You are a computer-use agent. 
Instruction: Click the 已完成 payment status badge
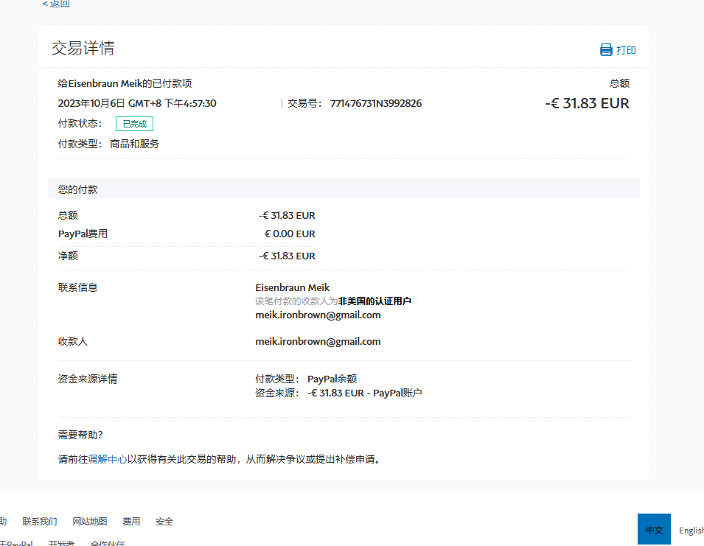[134, 124]
